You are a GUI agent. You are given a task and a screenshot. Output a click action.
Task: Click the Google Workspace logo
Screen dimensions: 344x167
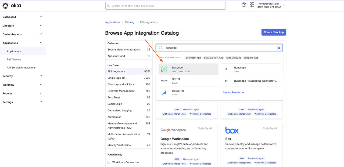tap(173, 130)
